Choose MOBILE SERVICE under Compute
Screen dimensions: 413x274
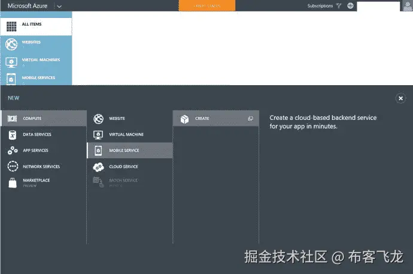pyautogui.click(x=130, y=150)
